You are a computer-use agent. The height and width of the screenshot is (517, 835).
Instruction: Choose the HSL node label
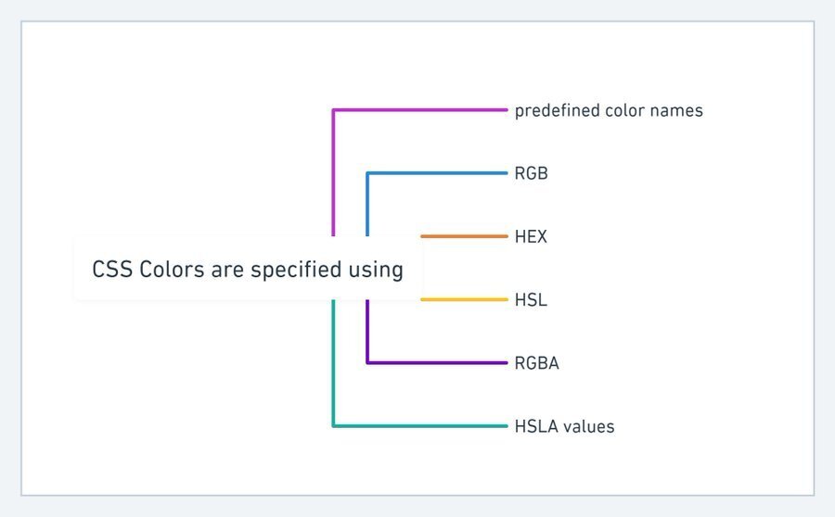click(x=531, y=300)
